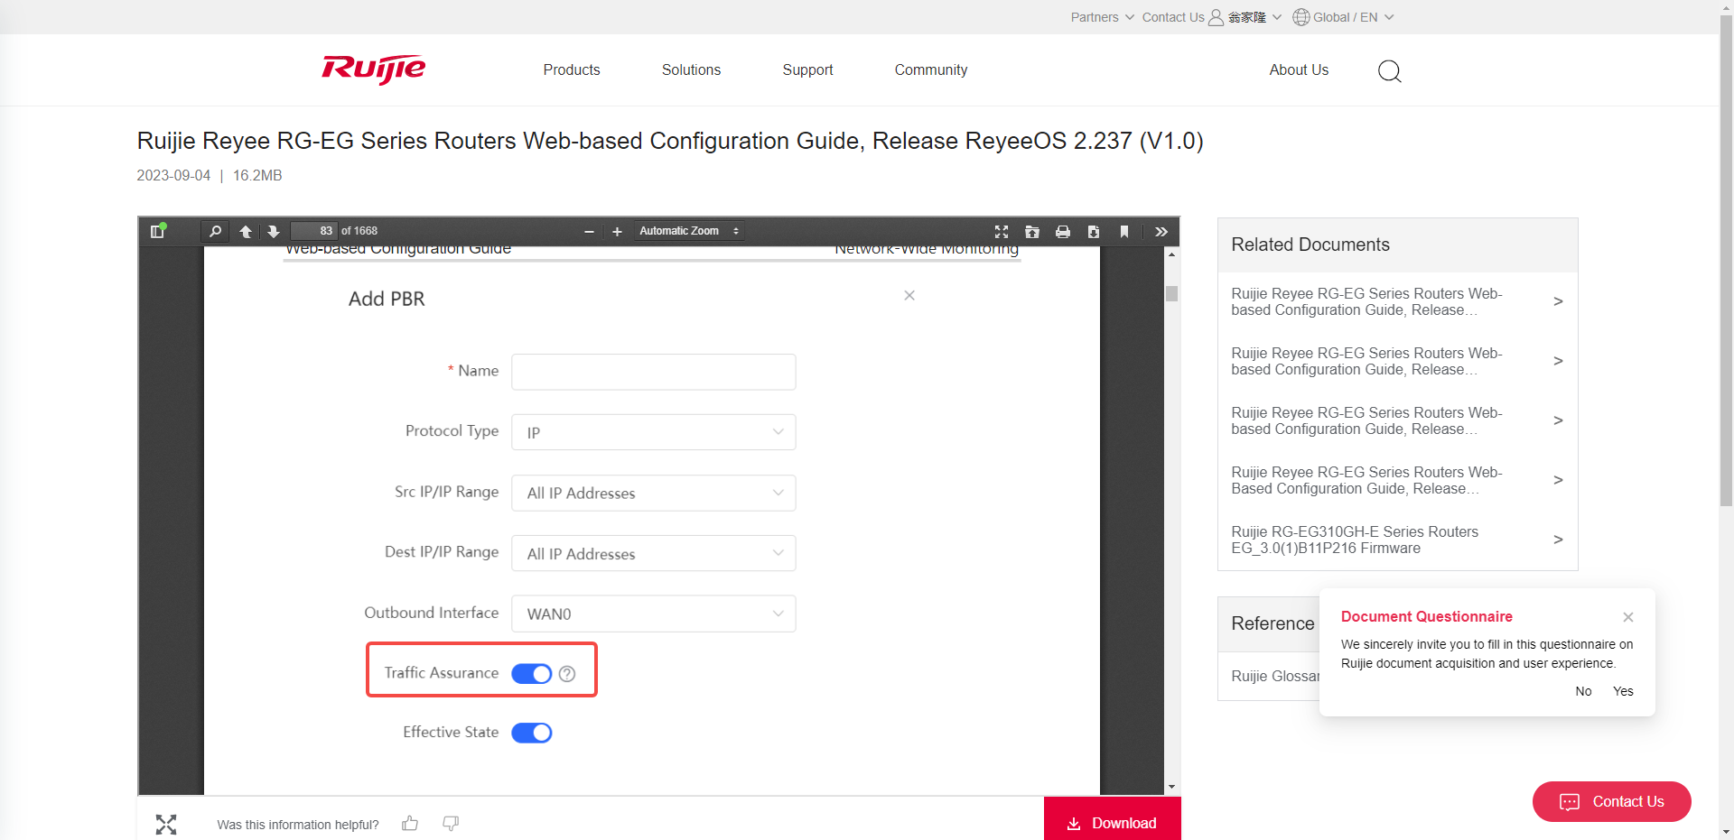Open the Outbound Interface WAN0 dropdown

pyautogui.click(x=654, y=614)
